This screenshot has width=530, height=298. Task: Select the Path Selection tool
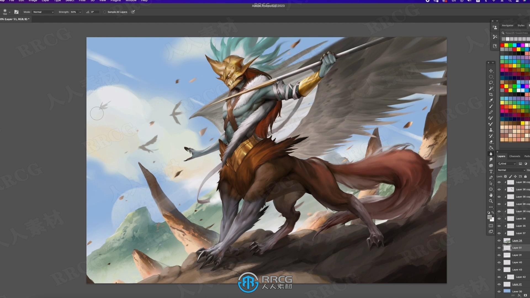pos(491,183)
